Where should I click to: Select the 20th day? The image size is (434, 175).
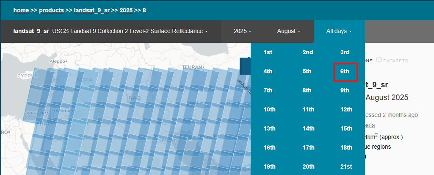click(x=308, y=167)
